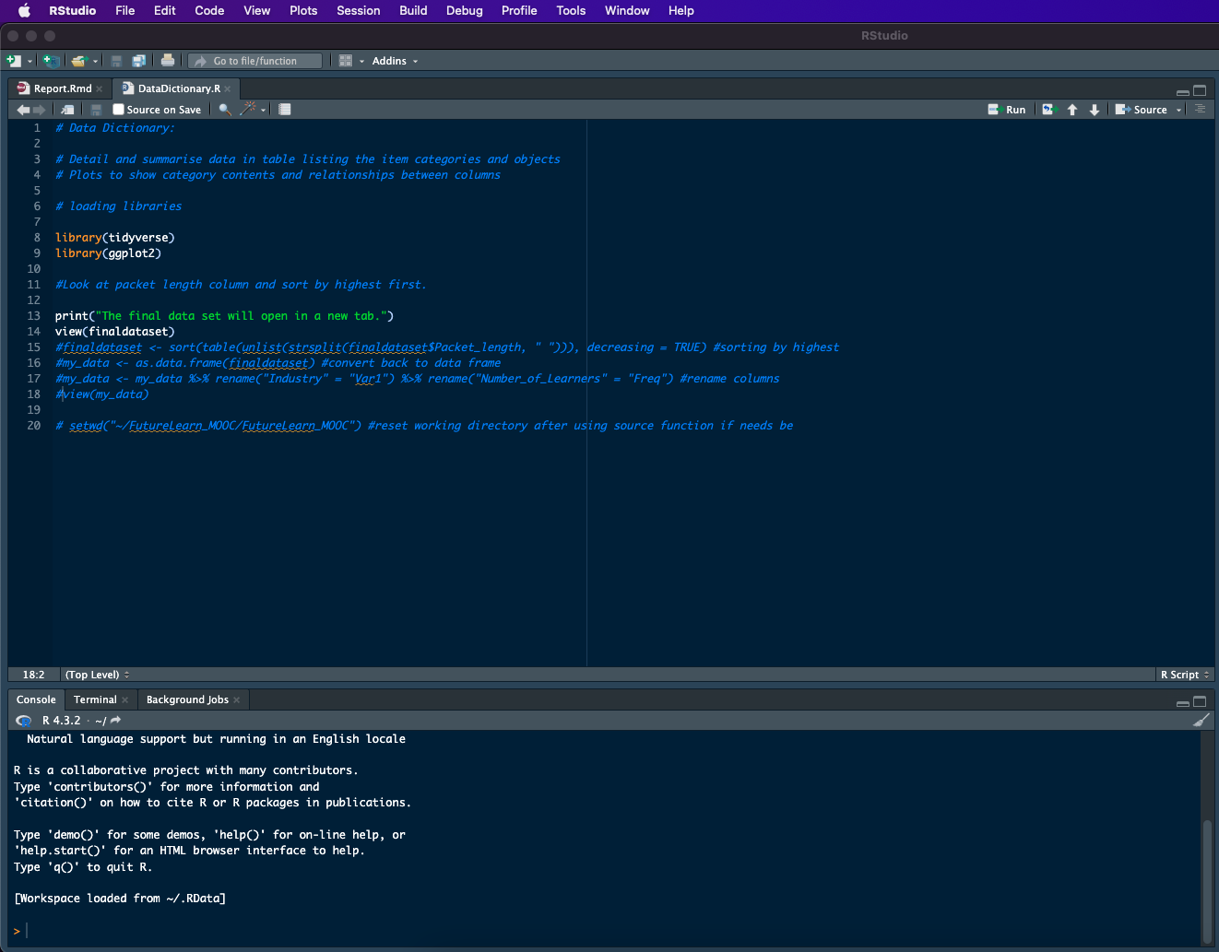The height and width of the screenshot is (952, 1219).
Task: Close the Terminal tab
Action: (125, 700)
